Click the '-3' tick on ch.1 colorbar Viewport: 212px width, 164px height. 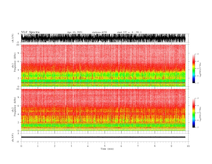click(x=197, y=54)
